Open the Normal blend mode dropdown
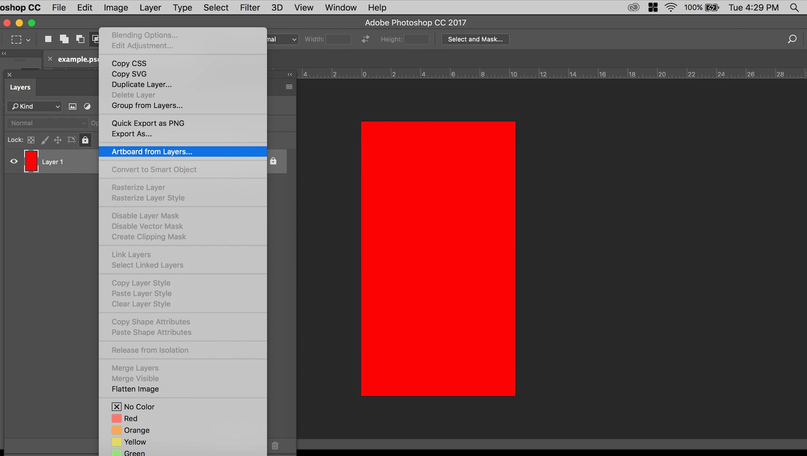807x456 pixels. (x=47, y=123)
